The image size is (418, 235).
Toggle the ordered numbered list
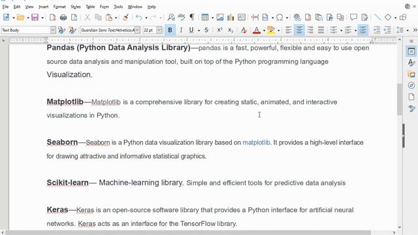point(348,30)
